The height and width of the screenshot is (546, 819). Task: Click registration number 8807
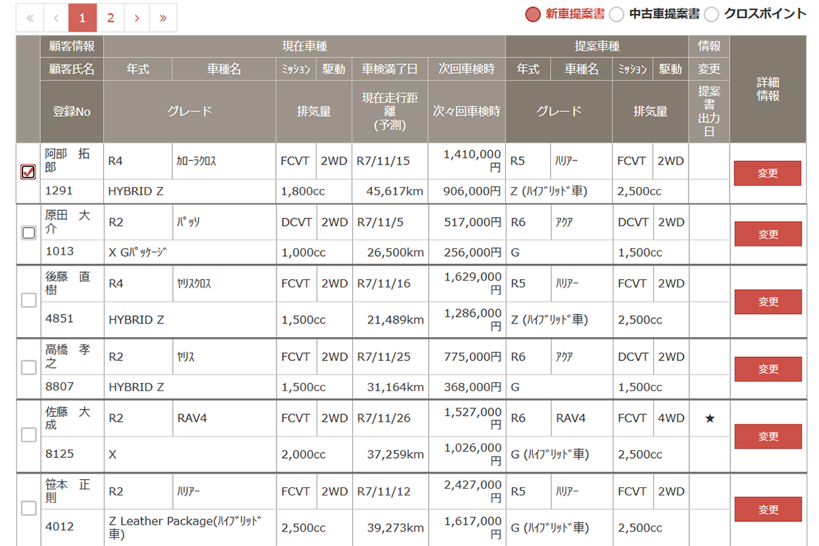[x=59, y=386]
